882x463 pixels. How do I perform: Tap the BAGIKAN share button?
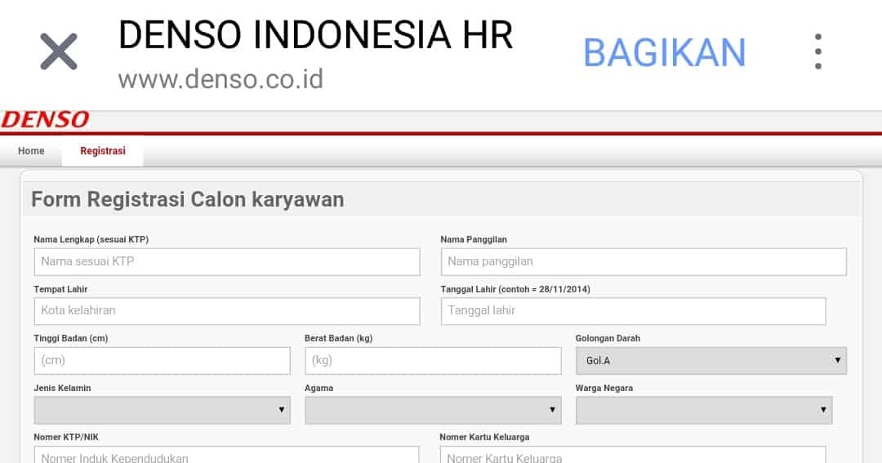point(664,53)
